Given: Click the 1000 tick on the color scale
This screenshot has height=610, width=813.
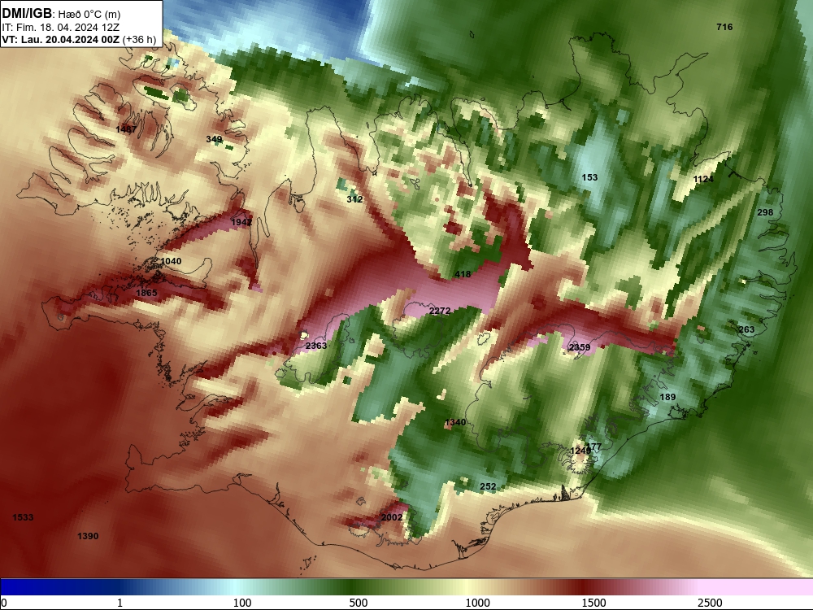Looking at the screenshot, I should (x=477, y=603).
